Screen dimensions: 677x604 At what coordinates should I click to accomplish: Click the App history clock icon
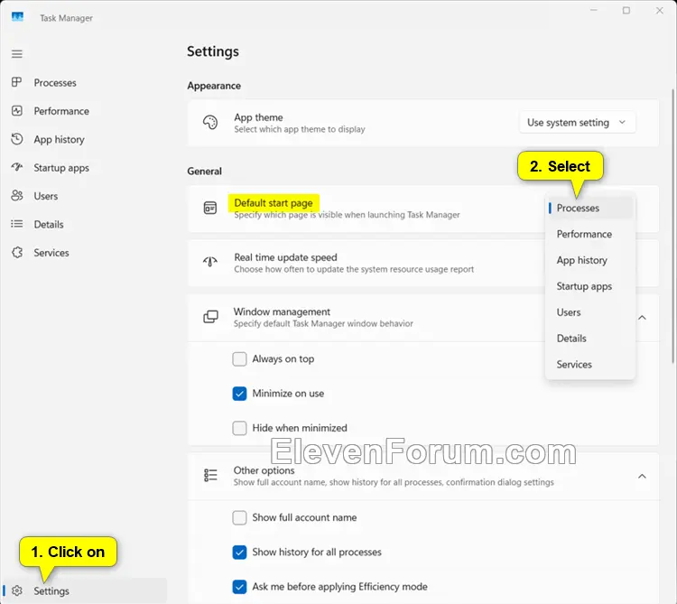coord(17,139)
